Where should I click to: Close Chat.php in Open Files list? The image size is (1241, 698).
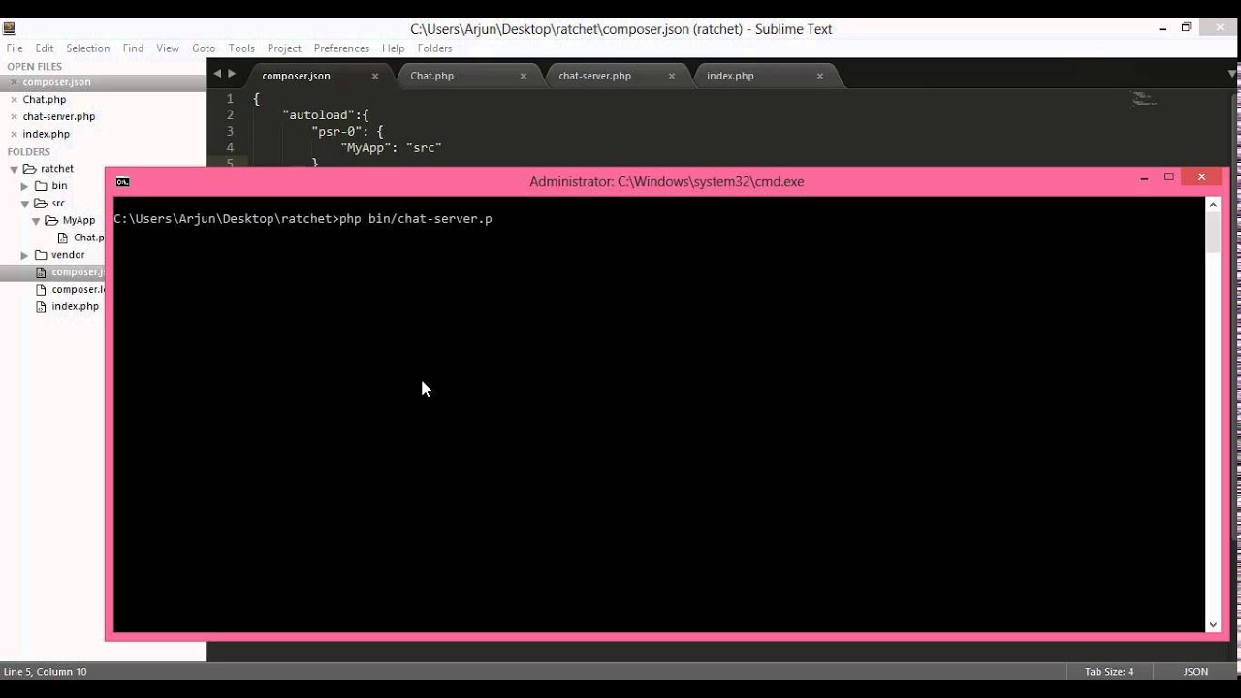[x=14, y=100]
